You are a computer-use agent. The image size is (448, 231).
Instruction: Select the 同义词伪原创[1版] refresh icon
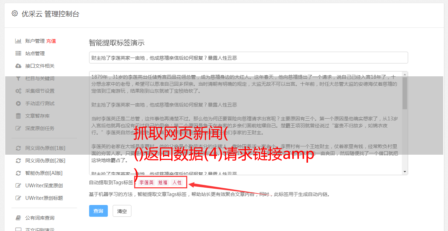point(18,148)
